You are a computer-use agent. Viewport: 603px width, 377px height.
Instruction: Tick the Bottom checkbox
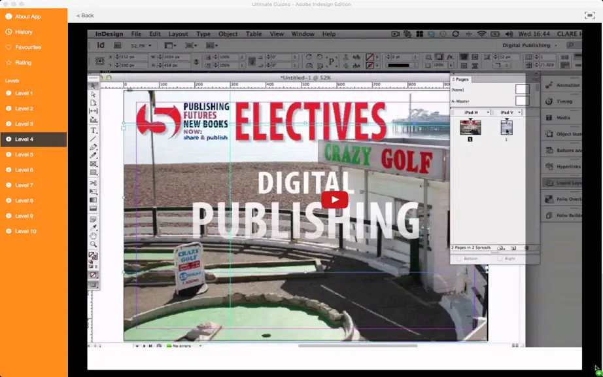458,259
